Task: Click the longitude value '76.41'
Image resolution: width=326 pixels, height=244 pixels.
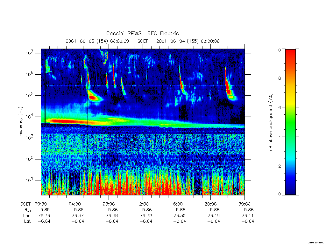Action: [x=248, y=216]
